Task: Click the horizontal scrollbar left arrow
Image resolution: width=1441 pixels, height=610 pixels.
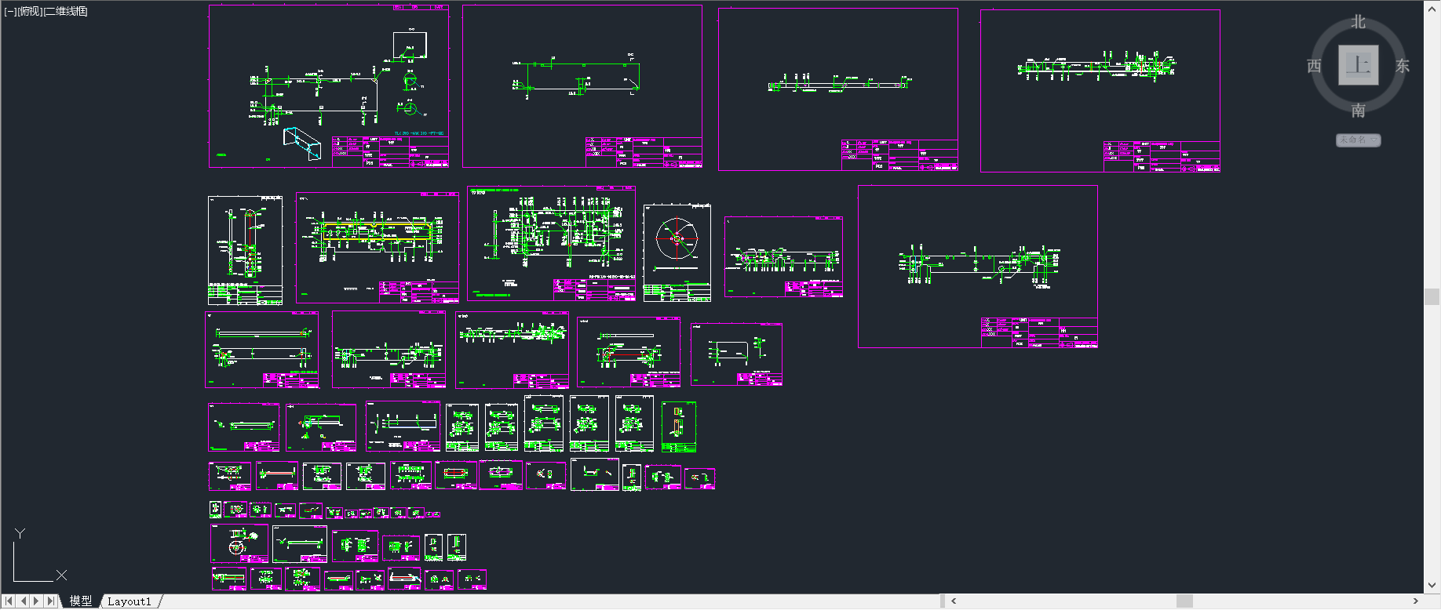Action: tap(954, 601)
